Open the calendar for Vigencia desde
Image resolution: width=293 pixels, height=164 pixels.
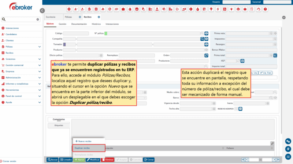click(x=214, y=103)
